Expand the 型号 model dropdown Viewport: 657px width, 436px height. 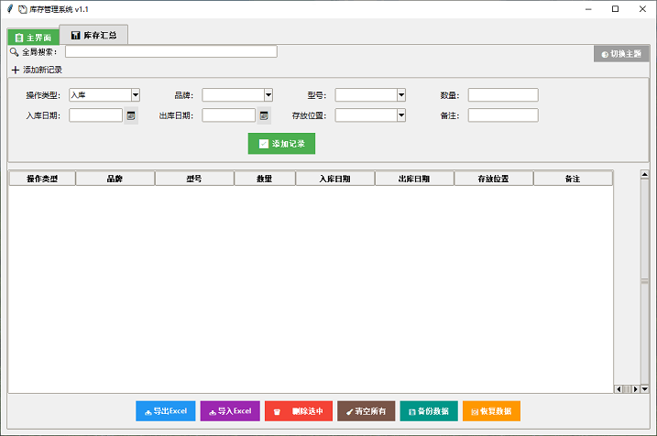pyautogui.click(x=400, y=94)
